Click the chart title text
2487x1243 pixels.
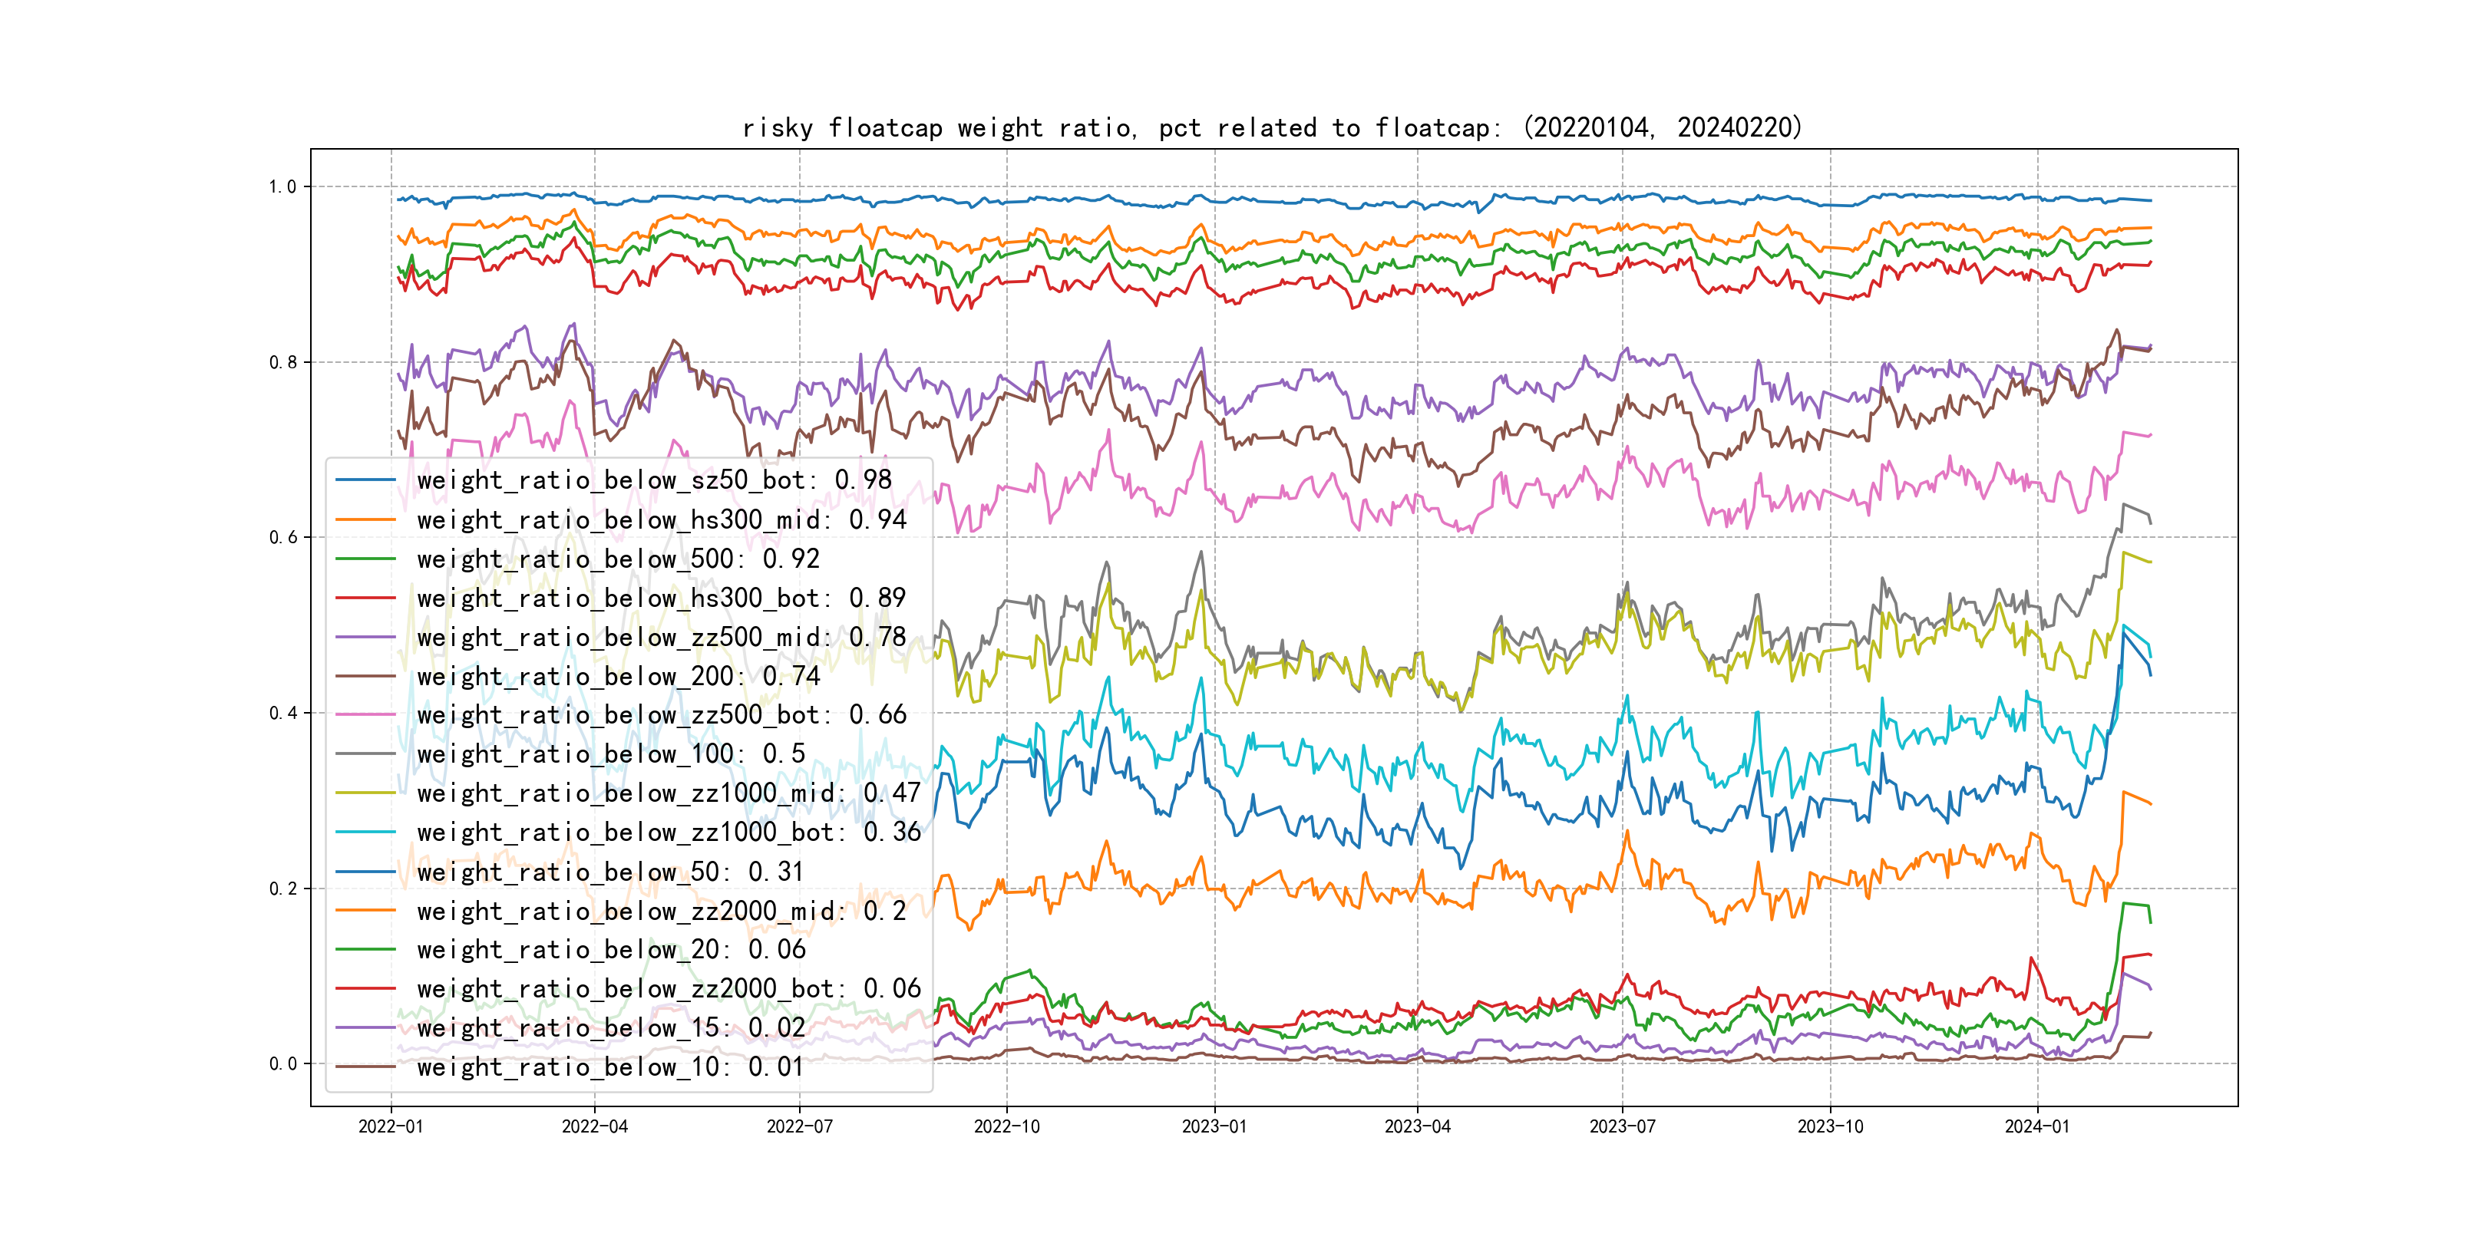[x=1271, y=127]
